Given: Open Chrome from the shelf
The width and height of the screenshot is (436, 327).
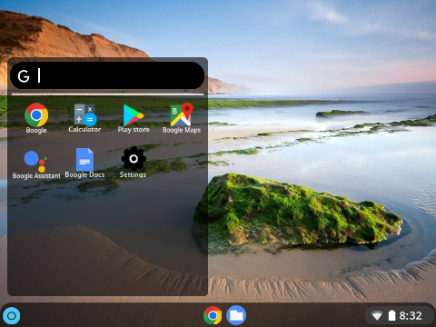Looking at the screenshot, I should [213, 315].
